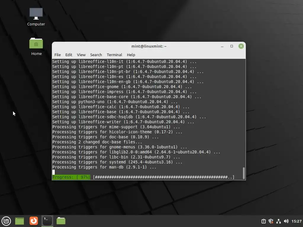Viewport: 303px width, 227px height.
Task: Open the update manager tray icon
Action: point(264,221)
